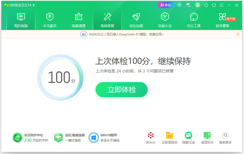Open 反勒索服务 folder icon
Screen dimensions: 244x154
169,138
